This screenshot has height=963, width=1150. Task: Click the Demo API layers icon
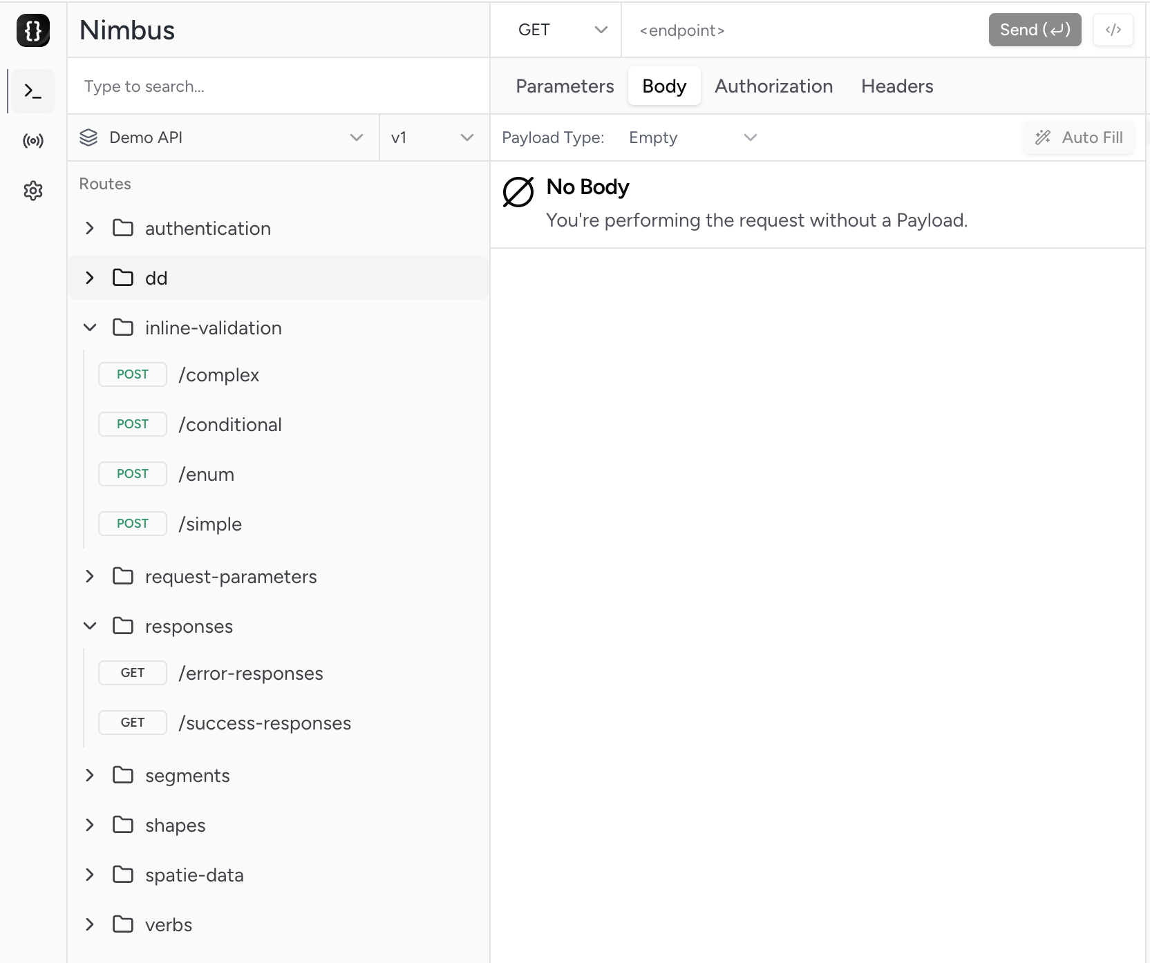tap(88, 137)
